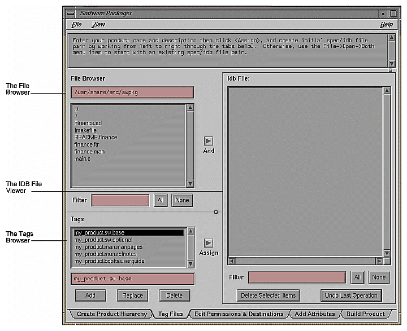Click the Replace button

click(x=132, y=295)
